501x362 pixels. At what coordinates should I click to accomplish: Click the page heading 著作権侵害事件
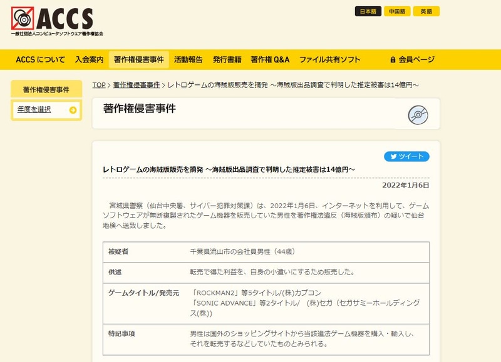coord(139,108)
